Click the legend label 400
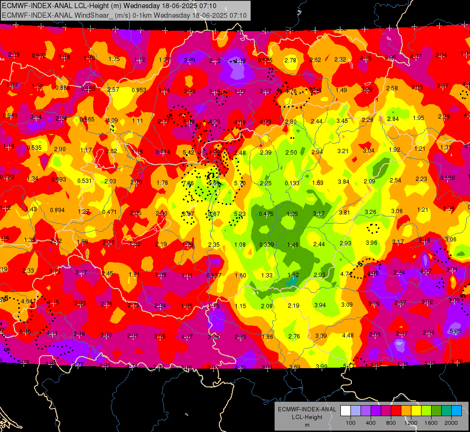Viewport: 470px width, 432px height. 371,423
